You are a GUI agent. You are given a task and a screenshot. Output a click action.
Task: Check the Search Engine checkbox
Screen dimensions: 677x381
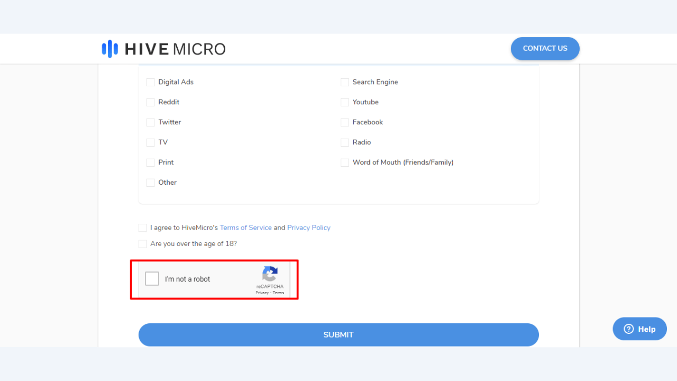pos(345,82)
